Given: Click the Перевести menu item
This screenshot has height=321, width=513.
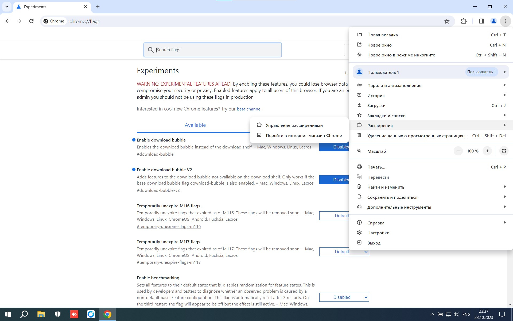Looking at the screenshot, I should [x=431, y=177].
